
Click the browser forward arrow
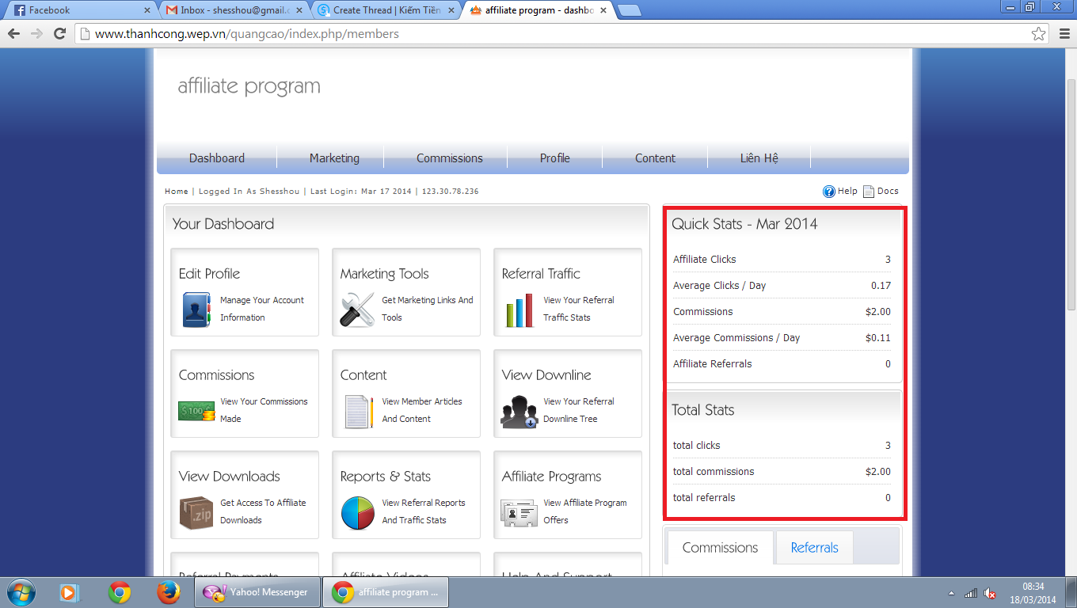tap(36, 34)
